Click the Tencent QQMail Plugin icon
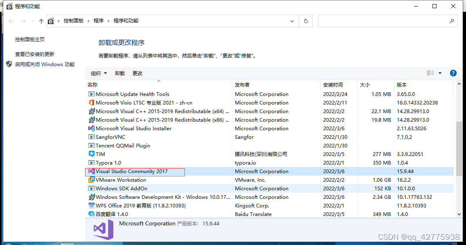Screen dimensions: 466x245 (92, 146)
